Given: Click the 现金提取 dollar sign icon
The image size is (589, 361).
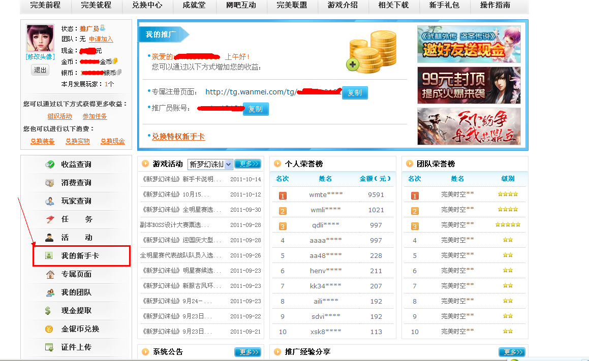Looking at the screenshot, I should click(x=48, y=311).
